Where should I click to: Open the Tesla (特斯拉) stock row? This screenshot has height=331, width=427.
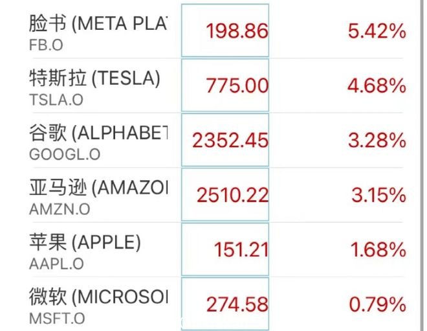pos(217,86)
